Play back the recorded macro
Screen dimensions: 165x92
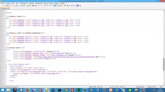tap(70, 6)
